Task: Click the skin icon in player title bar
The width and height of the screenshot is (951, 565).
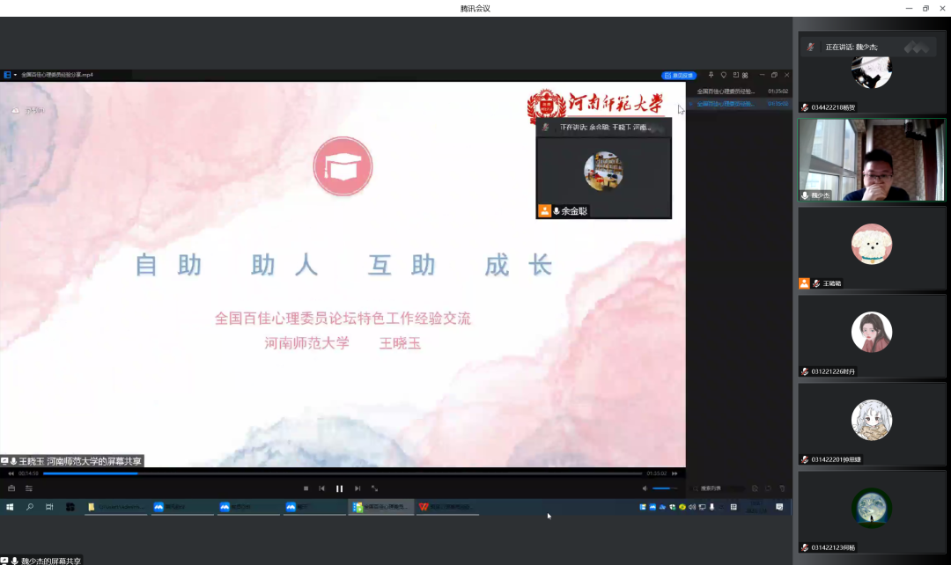Action: coord(724,75)
